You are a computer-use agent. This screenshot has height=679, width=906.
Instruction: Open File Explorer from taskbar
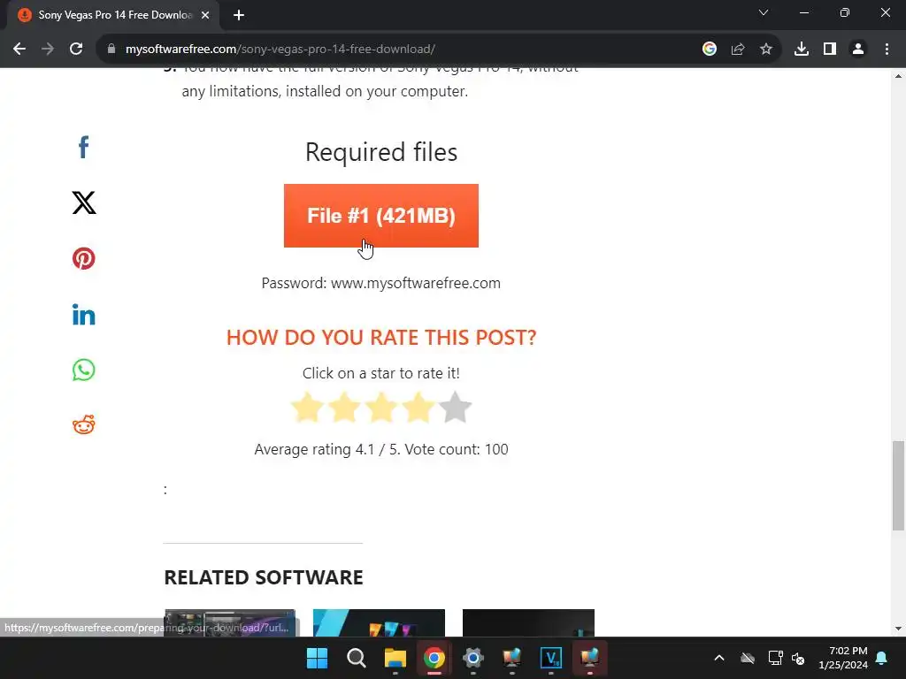(395, 658)
